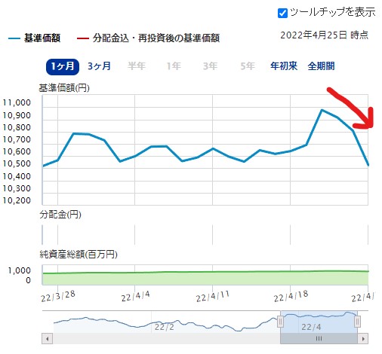Image resolution: width=382 pixels, height=354 pixels.
Task: Click the 22/4/11 date axis label
Action: tap(213, 296)
